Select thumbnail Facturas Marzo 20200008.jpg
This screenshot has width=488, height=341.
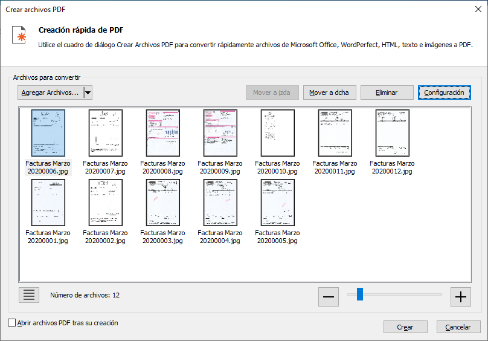[x=162, y=132]
